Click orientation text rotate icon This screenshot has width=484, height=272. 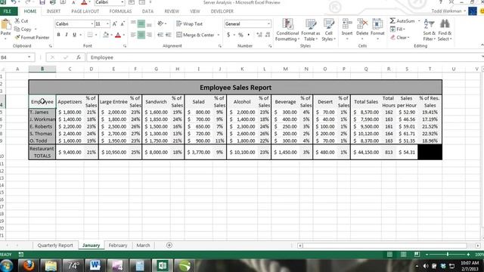(x=160, y=23)
